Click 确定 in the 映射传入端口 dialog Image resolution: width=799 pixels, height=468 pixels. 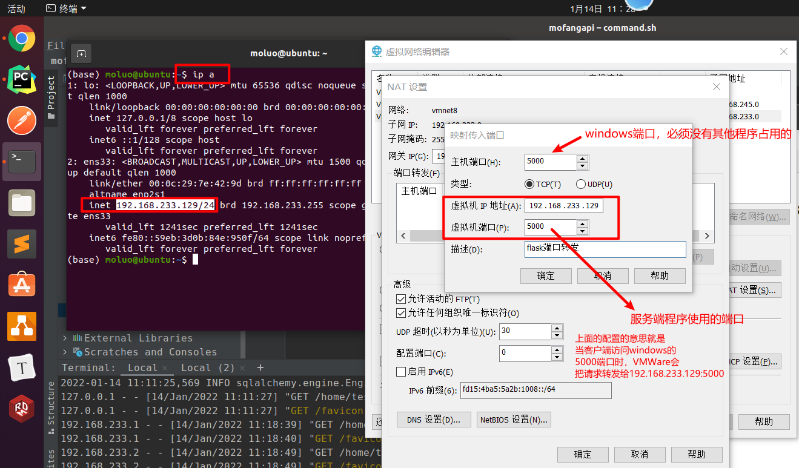(546, 275)
